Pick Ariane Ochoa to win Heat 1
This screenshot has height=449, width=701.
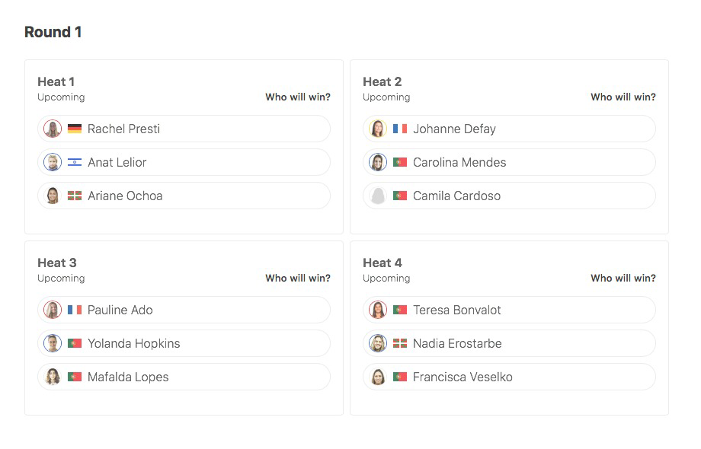click(184, 196)
